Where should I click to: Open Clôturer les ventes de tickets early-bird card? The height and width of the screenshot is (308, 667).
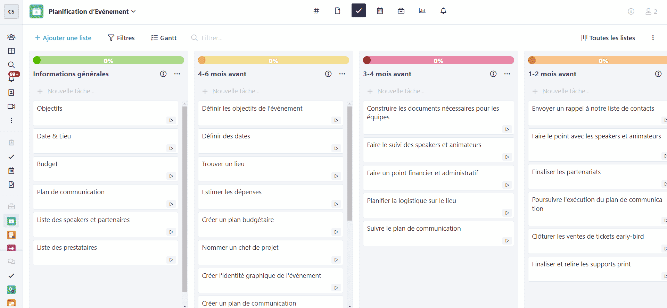598,241
